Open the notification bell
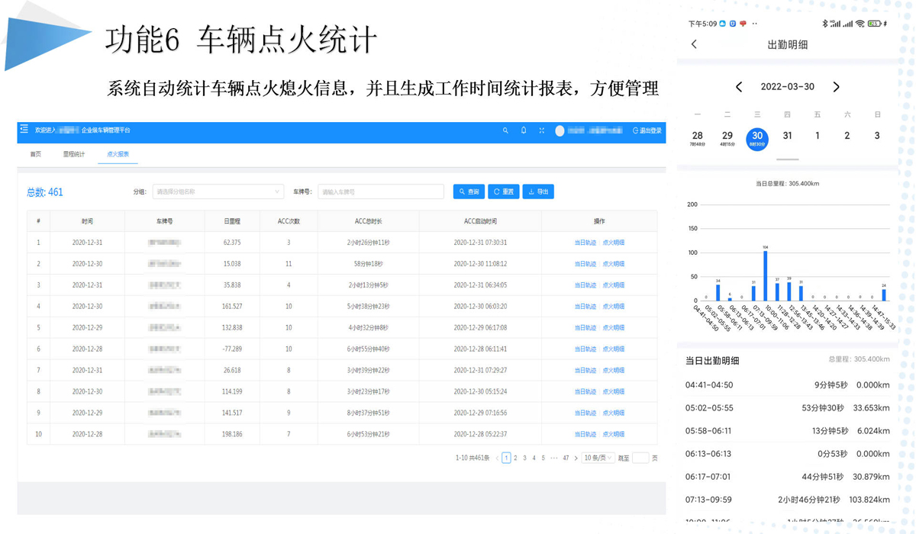 coord(524,130)
